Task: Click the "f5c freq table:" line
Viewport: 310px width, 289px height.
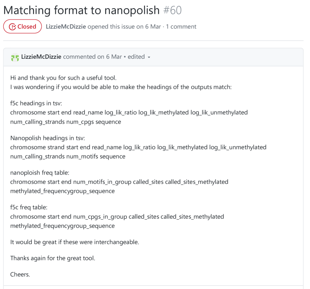Action: (29, 207)
